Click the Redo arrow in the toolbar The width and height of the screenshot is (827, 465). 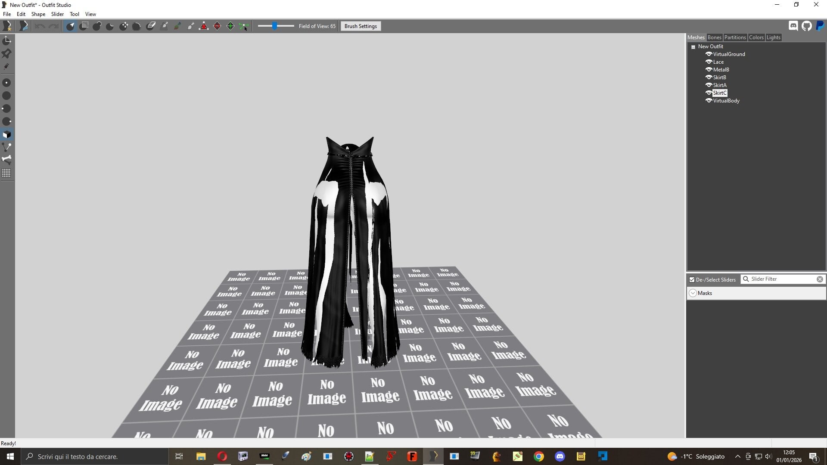tap(53, 26)
